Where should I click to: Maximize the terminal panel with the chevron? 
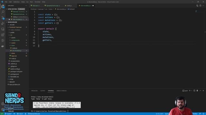pyautogui.click(x=200, y=91)
